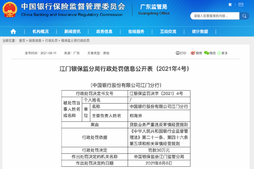Click the 单位 label cell
The height and width of the screenshot is (169, 254).
(x=86, y=113)
